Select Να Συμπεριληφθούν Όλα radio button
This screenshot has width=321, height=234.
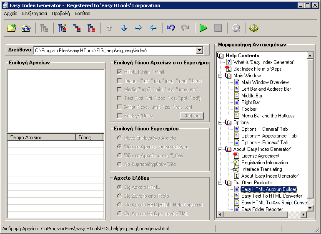tap(119, 164)
